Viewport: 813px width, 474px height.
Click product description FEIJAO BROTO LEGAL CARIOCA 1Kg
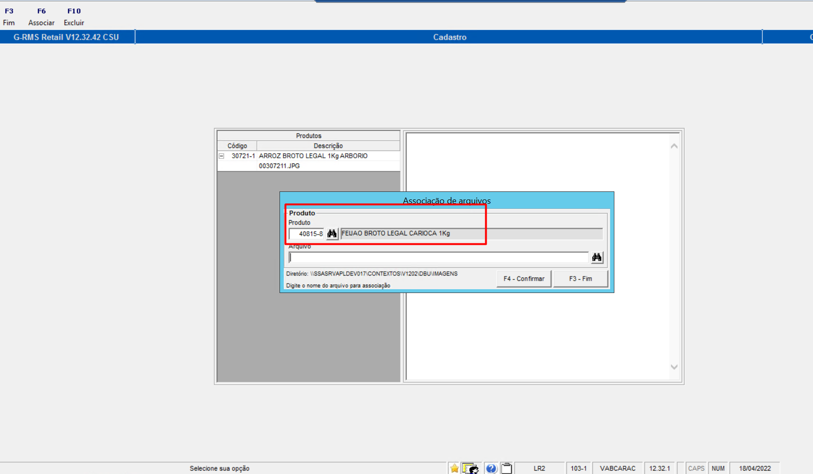pyautogui.click(x=472, y=233)
